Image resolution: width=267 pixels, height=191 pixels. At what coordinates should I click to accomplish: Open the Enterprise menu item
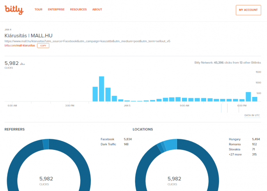point(56,9)
